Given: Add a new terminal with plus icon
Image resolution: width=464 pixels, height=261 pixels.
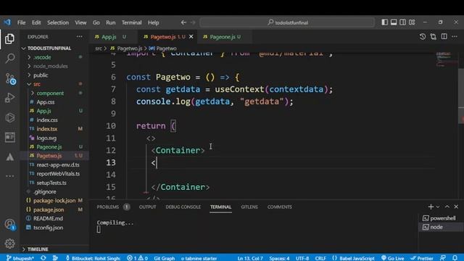Looking at the screenshot, I should tap(431, 207).
